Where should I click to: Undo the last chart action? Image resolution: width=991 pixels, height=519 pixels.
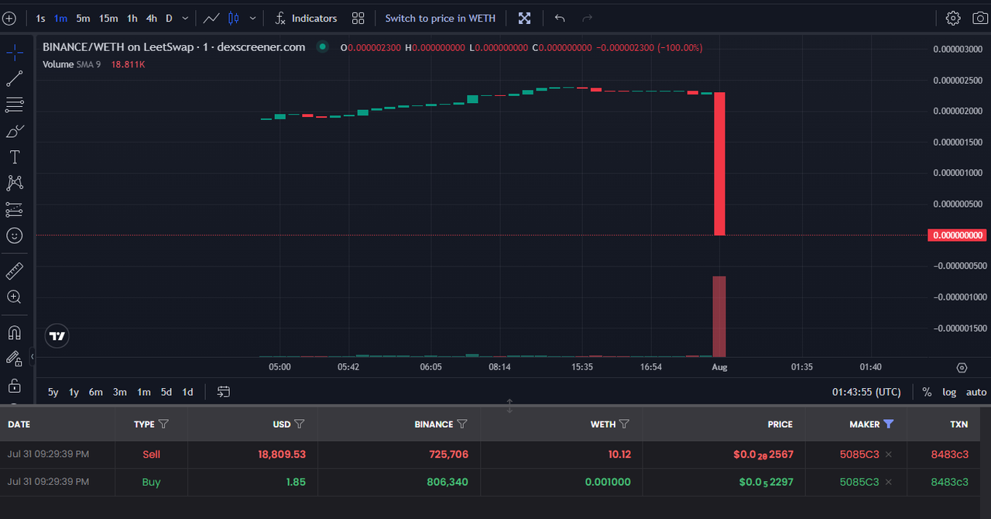click(x=560, y=18)
